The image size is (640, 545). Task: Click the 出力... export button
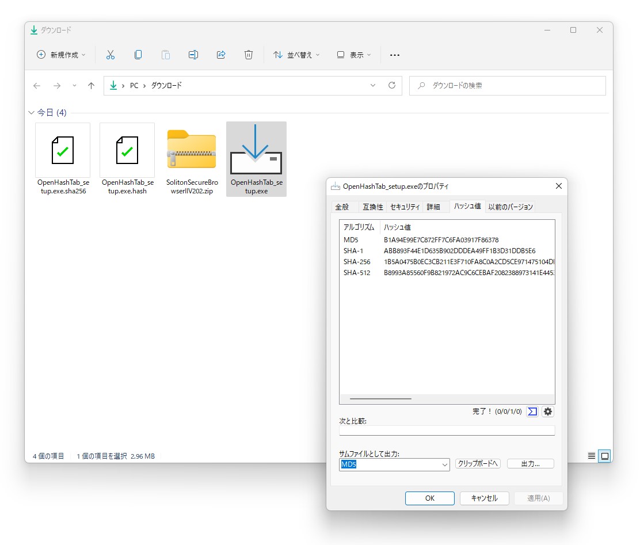(x=530, y=463)
